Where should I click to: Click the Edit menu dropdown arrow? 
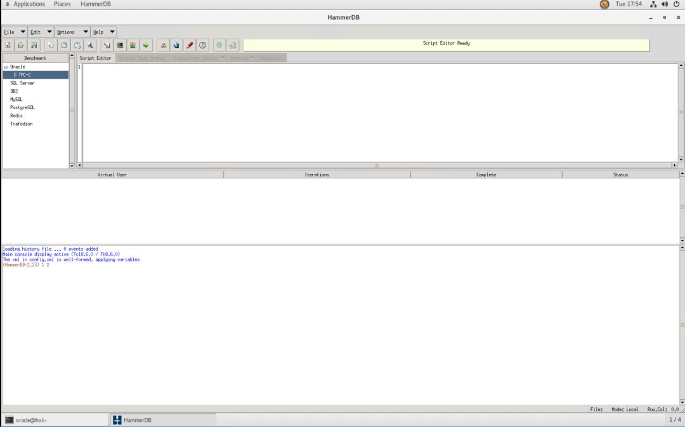point(49,32)
